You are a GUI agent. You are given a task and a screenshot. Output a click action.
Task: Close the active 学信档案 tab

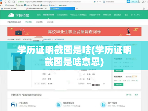tap(73, 9)
